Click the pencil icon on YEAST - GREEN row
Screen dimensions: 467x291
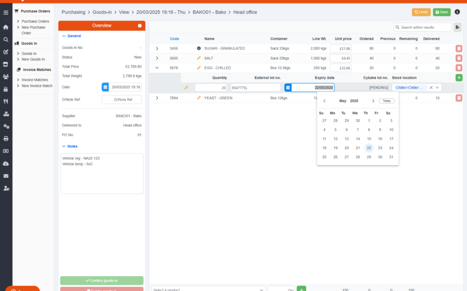tap(199, 98)
